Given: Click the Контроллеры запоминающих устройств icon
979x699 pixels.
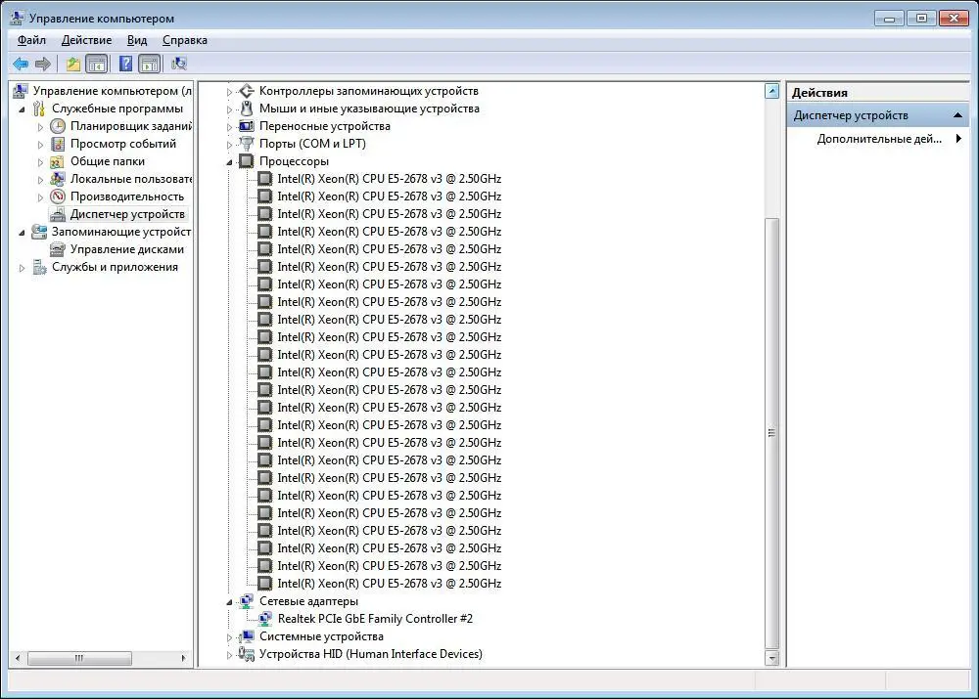Looking at the screenshot, I should [x=247, y=91].
